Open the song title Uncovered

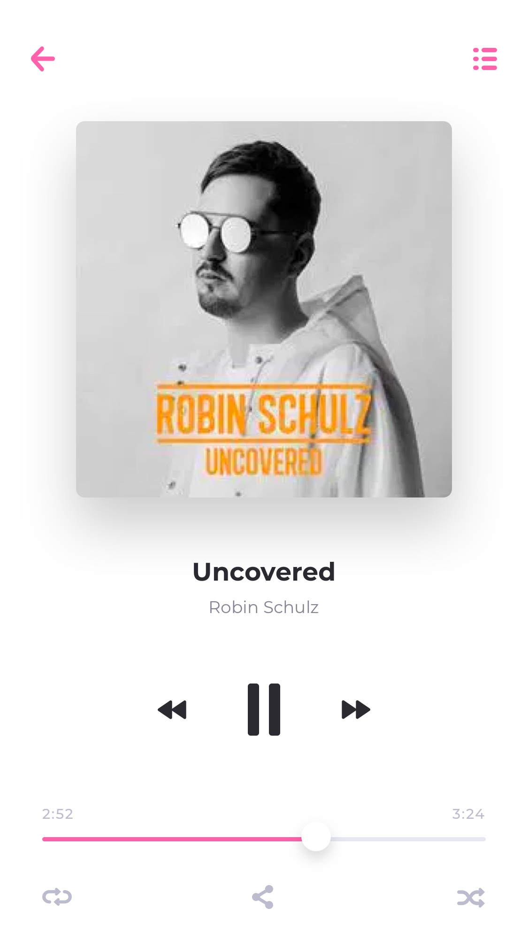pyautogui.click(x=264, y=572)
